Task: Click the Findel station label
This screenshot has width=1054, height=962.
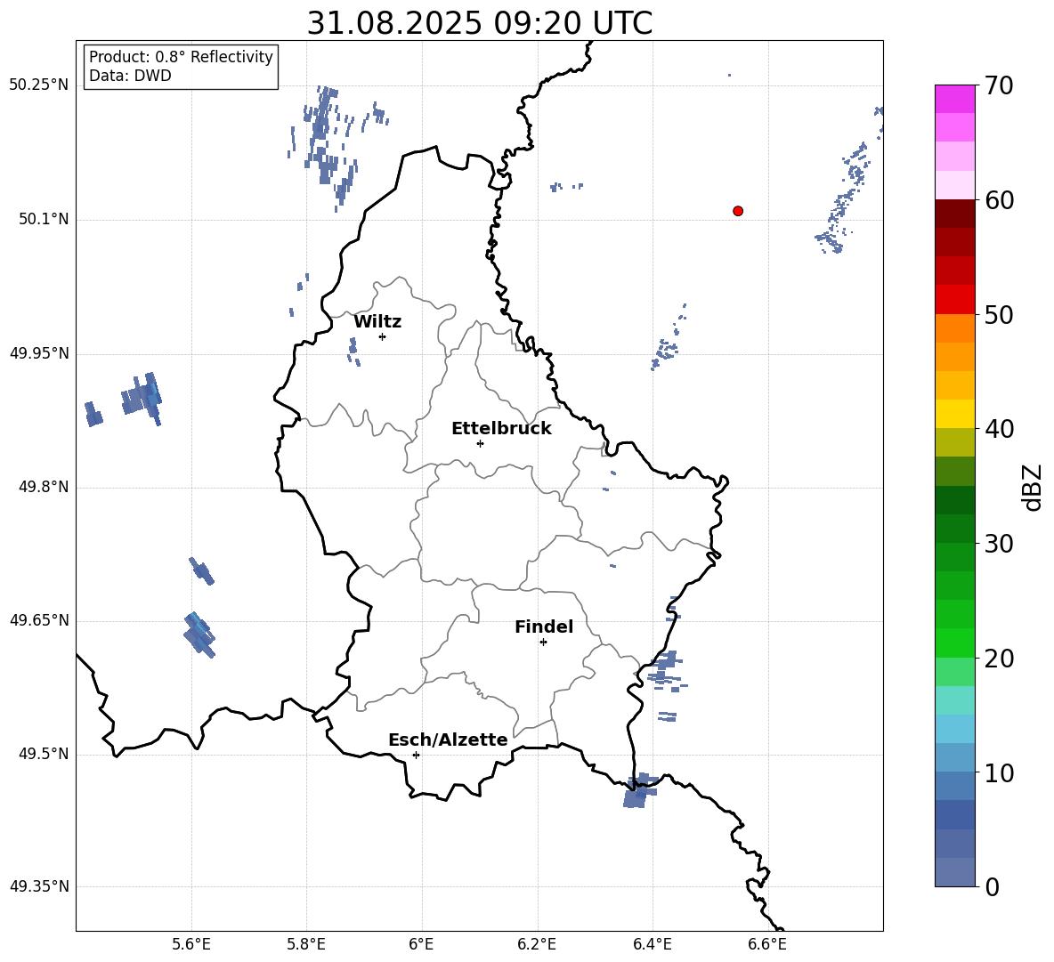Action: pos(544,627)
